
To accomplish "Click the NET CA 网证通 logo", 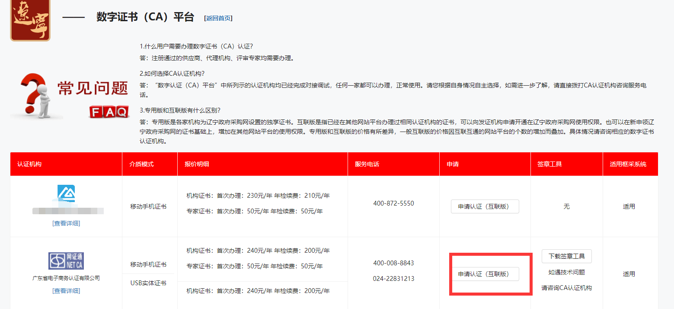I will click(66, 261).
